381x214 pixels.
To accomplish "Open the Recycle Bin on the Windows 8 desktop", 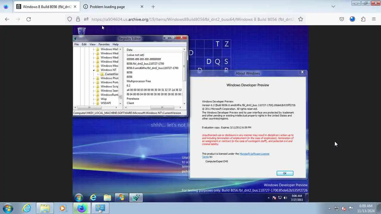I will [81, 31].
